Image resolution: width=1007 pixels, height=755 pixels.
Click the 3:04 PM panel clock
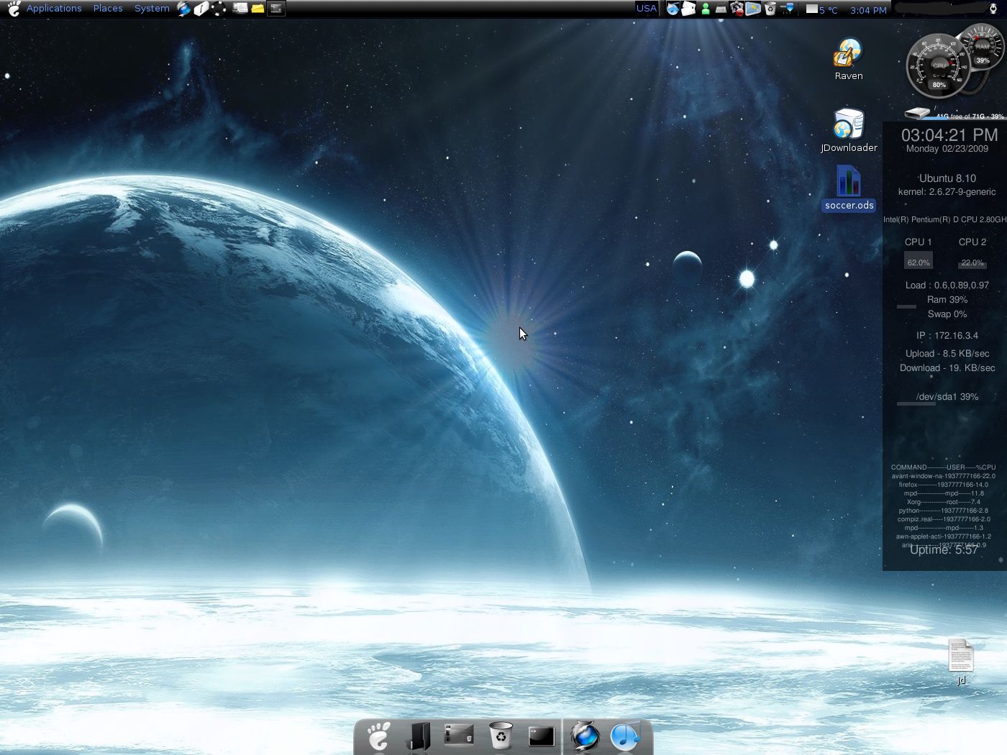click(x=868, y=10)
